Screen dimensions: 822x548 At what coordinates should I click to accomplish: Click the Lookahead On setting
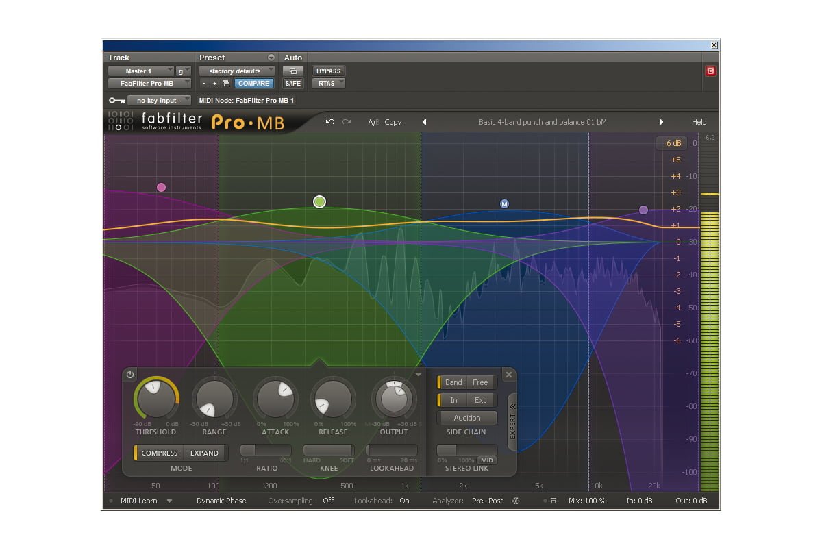pyautogui.click(x=404, y=501)
